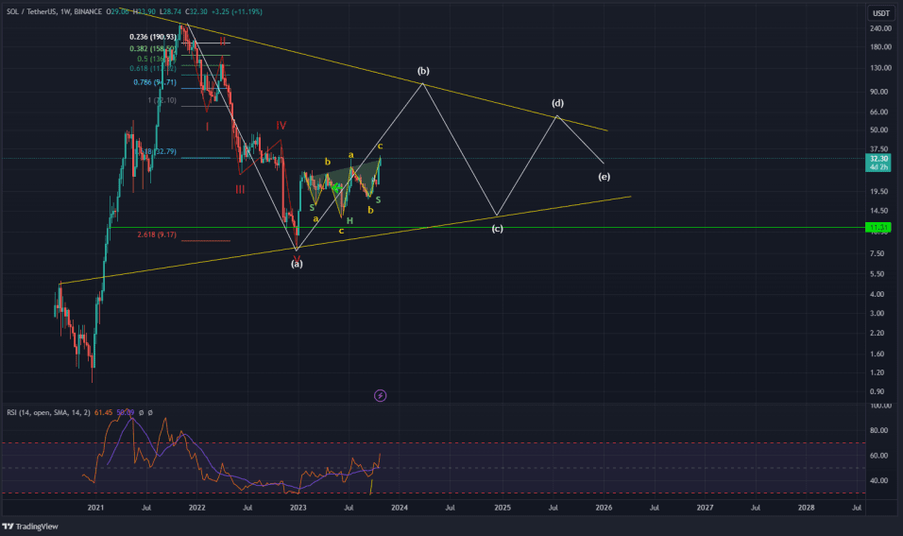903x536 pixels.
Task: Click the 2024 time axis label
Action: click(400, 508)
